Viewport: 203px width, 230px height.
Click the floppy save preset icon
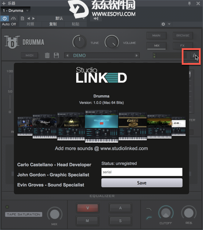[x=56, y=55]
